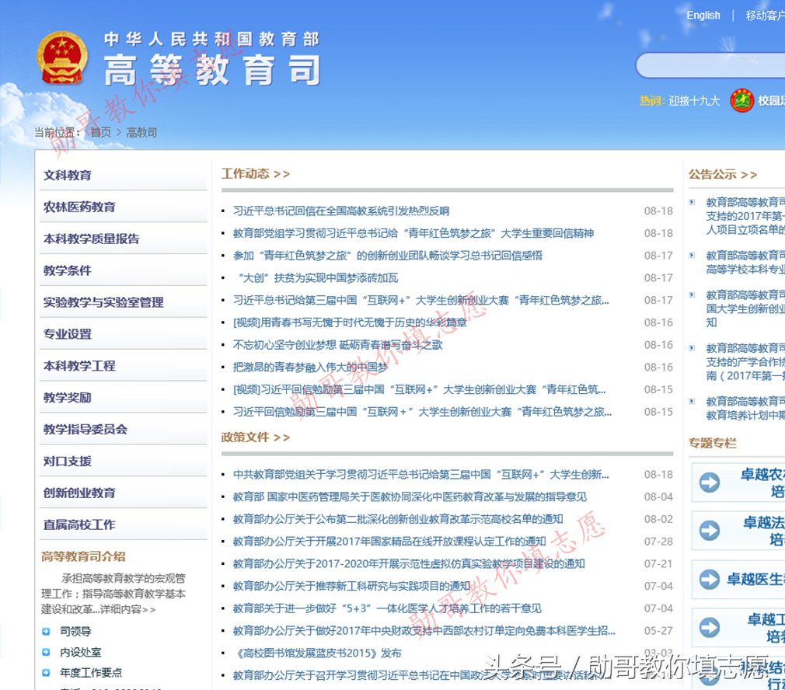785x690 pixels.
Task: Open 首页 from the breadcrumb trail
Action: click(99, 131)
